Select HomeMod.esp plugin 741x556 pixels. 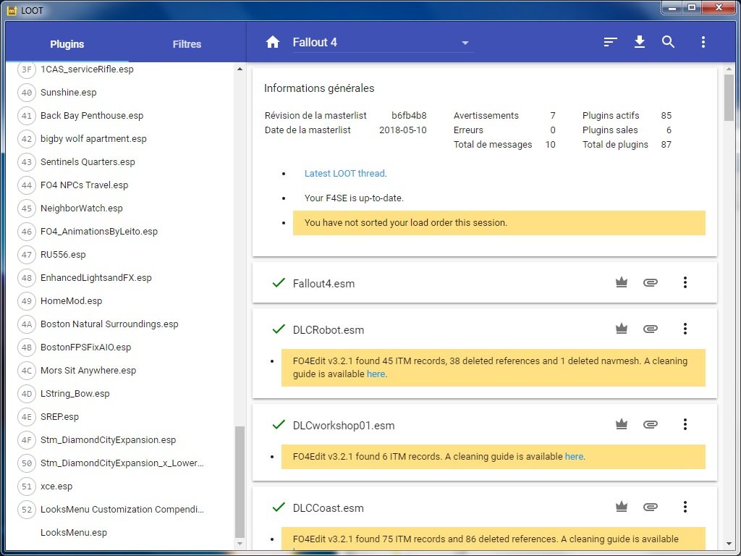coord(72,301)
